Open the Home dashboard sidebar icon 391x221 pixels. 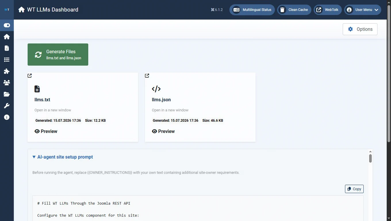point(7,37)
